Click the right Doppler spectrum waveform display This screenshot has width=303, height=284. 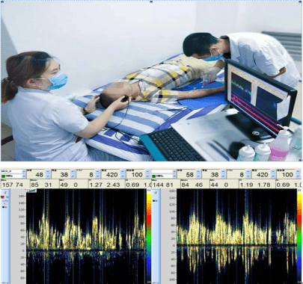click(236, 236)
